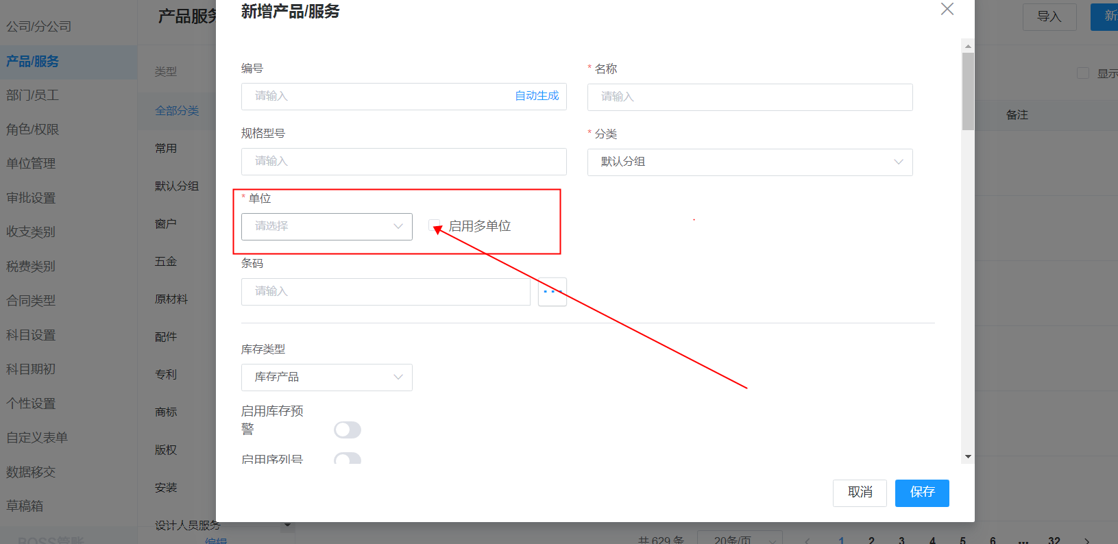Select 配件 category
Image resolution: width=1118 pixels, height=544 pixels.
click(x=166, y=337)
